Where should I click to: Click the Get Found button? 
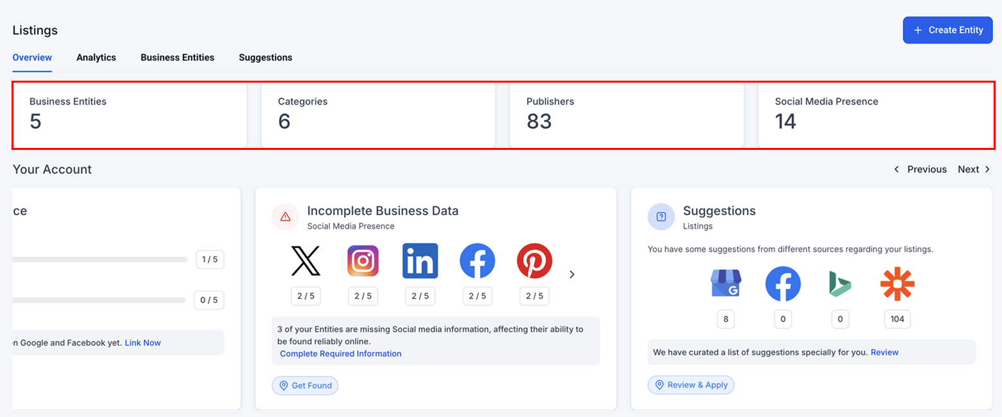305,386
